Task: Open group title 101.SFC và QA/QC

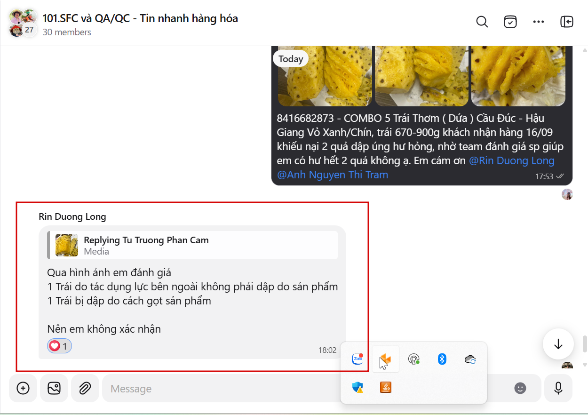Action: pyautogui.click(x=140, y=18)
